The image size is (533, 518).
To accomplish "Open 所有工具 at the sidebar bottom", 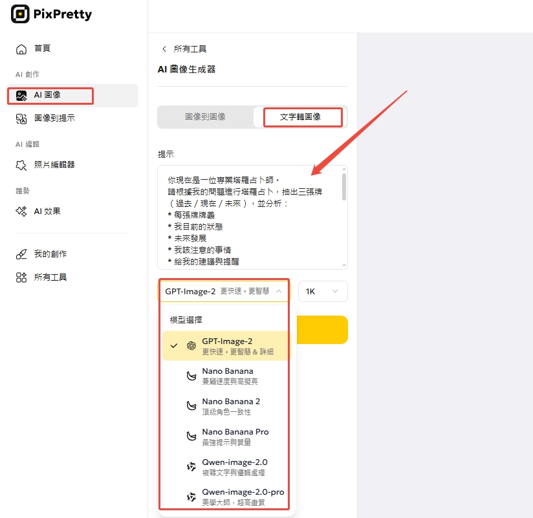I will [72, 277].
